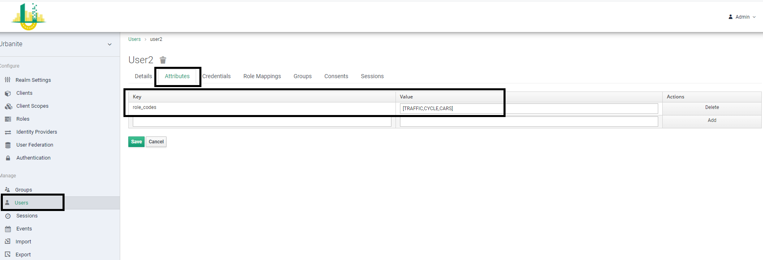Click the Users person icon
Screen dimensions: 763x260
click(7, 202)
